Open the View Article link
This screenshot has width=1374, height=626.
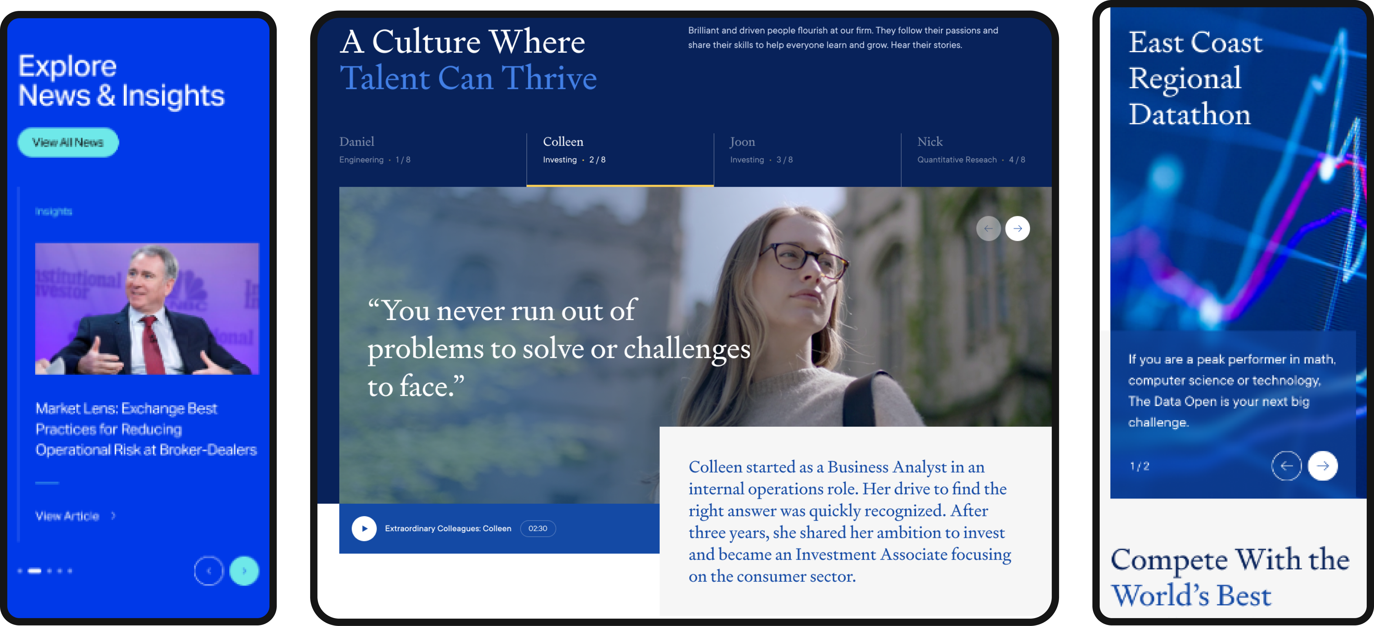(67, 516)
